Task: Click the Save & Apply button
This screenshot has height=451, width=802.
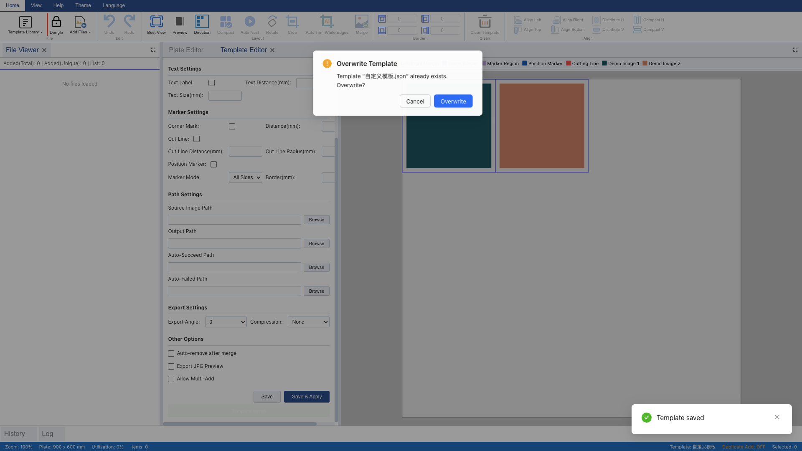Action: pyautogui.click(x=307, y=397)
